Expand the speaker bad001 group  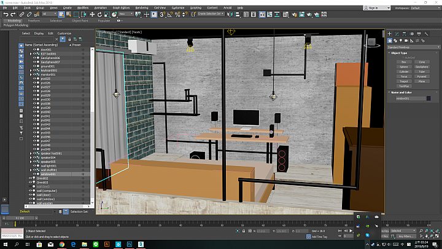point(31,154)
